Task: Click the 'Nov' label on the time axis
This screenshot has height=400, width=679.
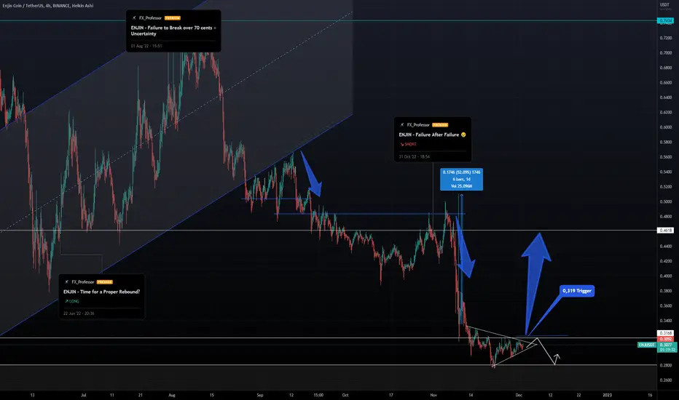Action: tap(433, 395)
